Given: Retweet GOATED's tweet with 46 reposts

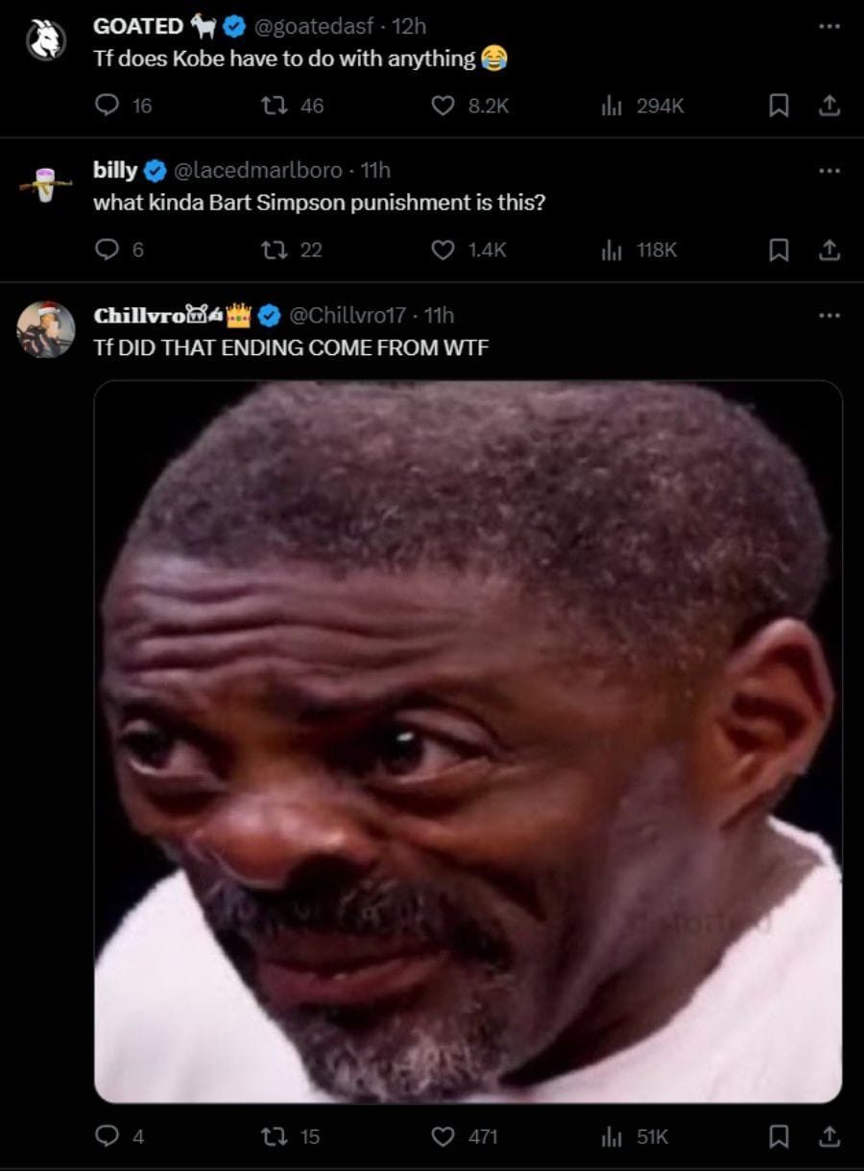Looking at the screenshot, I should click(273, 106).
